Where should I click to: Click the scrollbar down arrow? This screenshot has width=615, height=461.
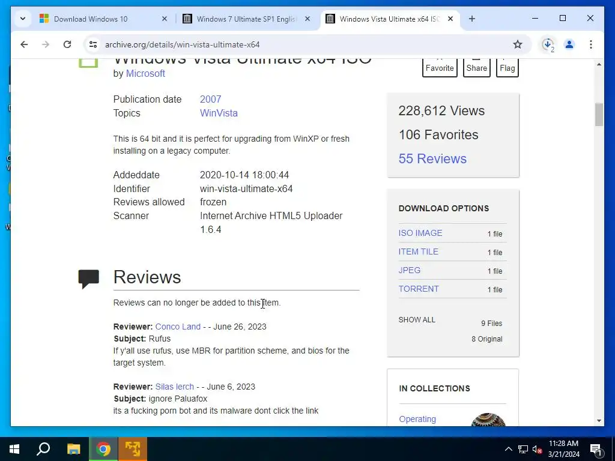coord(599,421)
